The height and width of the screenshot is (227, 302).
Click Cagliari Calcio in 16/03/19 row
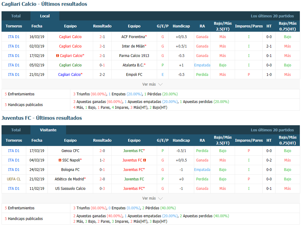pos(70,37)
